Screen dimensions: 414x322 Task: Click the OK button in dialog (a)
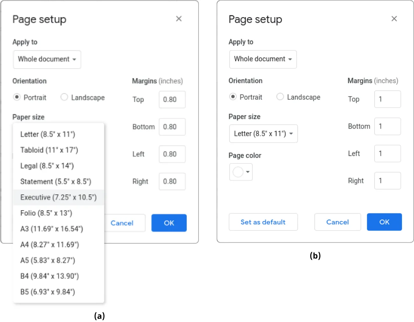click(x=169, y=223)
